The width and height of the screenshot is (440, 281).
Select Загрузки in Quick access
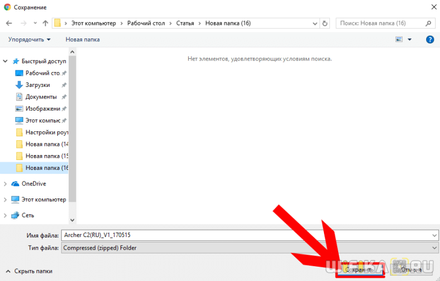click(38, 85)
